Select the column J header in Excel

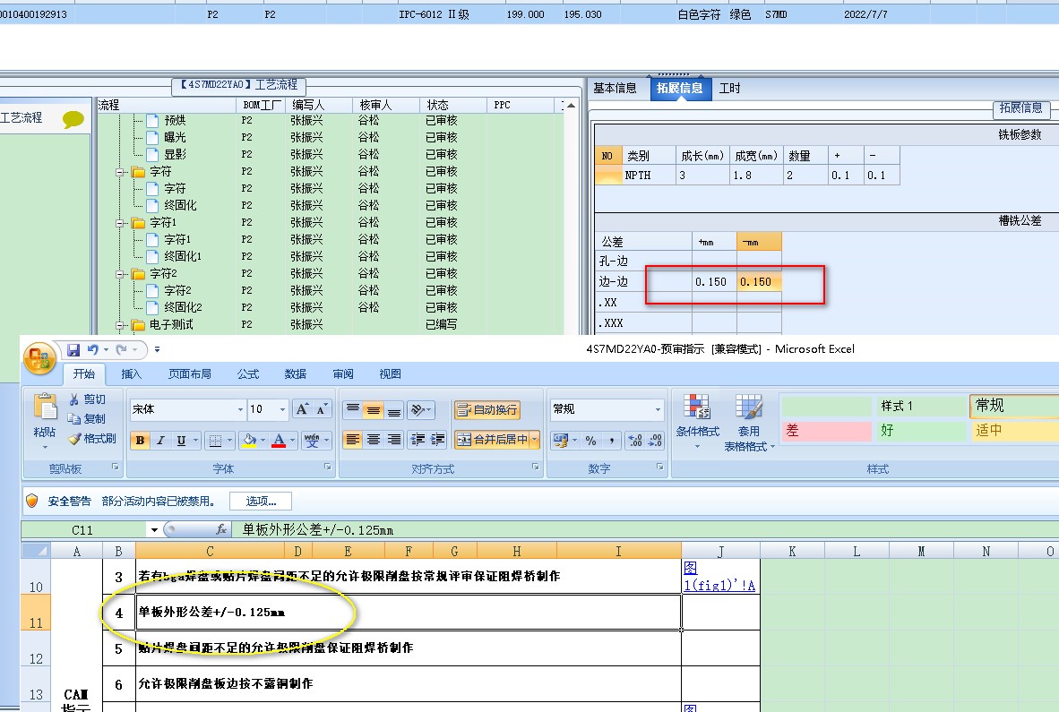click(x=720, y=552)
